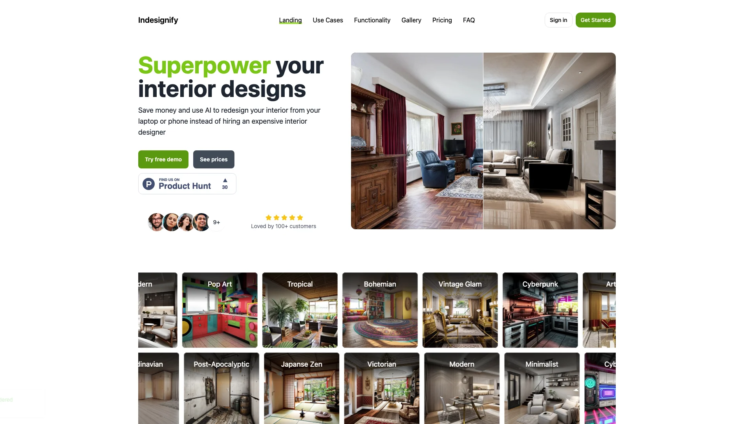754x424 pixels.
Task: Click the 'Try free demo' green button
Action: [163, 159]
